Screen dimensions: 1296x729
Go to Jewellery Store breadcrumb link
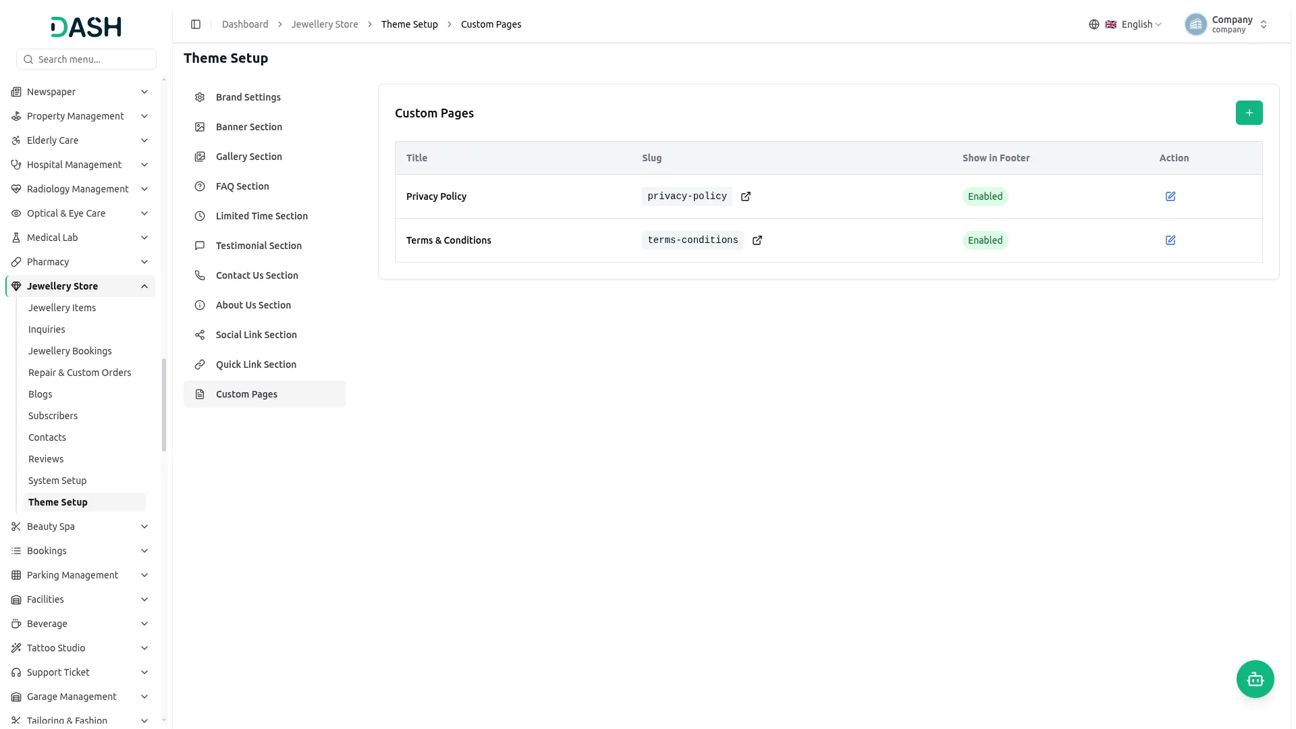pos(325,24)
